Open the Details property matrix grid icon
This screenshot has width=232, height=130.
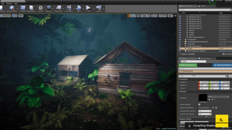230,76
